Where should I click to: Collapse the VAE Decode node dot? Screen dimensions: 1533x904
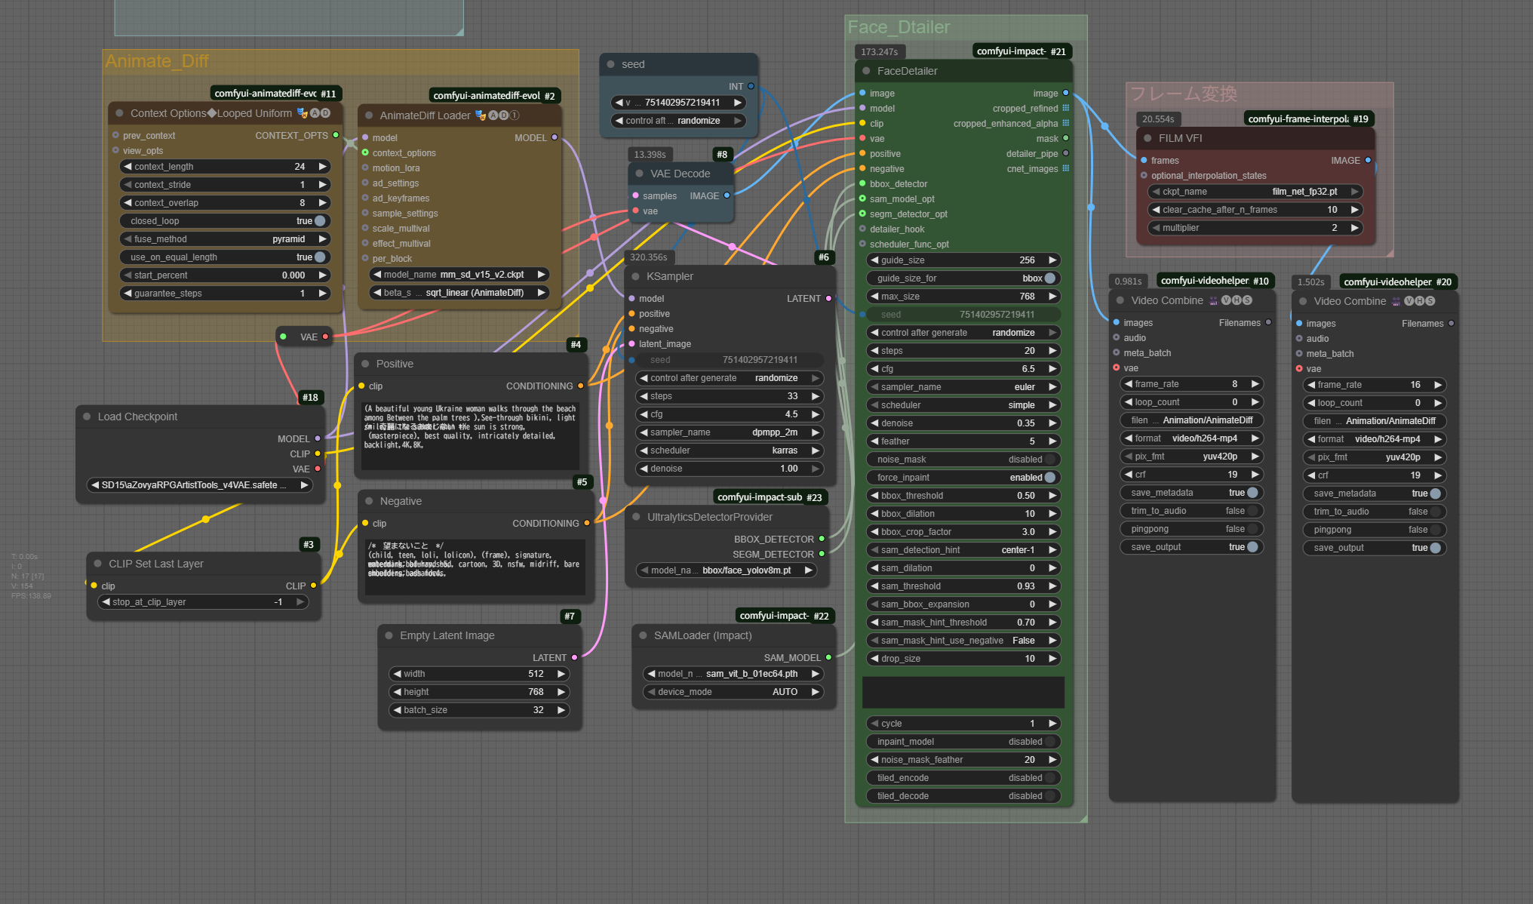[640, 174]
